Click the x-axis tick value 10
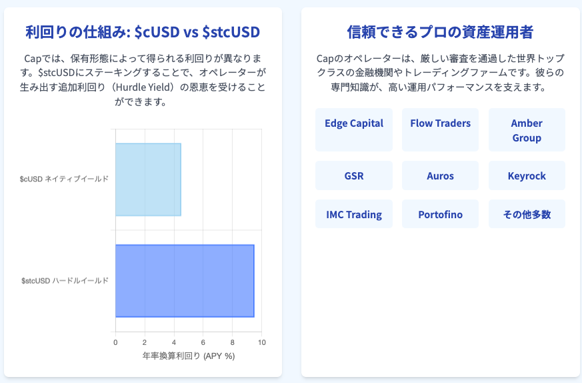The height and width of the screenshot is (383, 582). pyautogui.click(x=262, y=342)
